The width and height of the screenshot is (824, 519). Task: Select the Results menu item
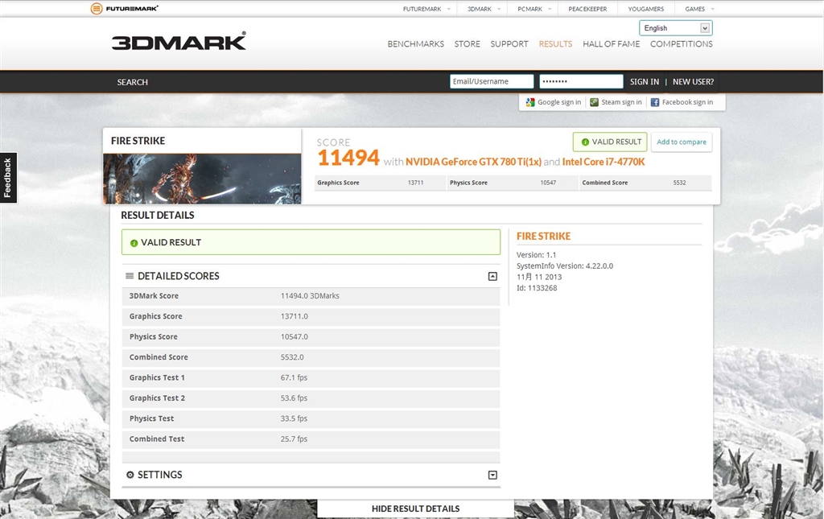[555, 44]
